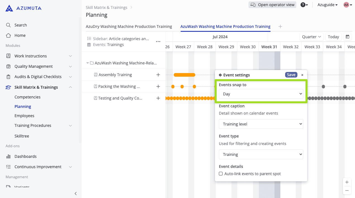This screenshot has height=198, width=355.
Task: Switch to AzuDry Washing Machine Production Training tab
Action: [x=129, y=26]
